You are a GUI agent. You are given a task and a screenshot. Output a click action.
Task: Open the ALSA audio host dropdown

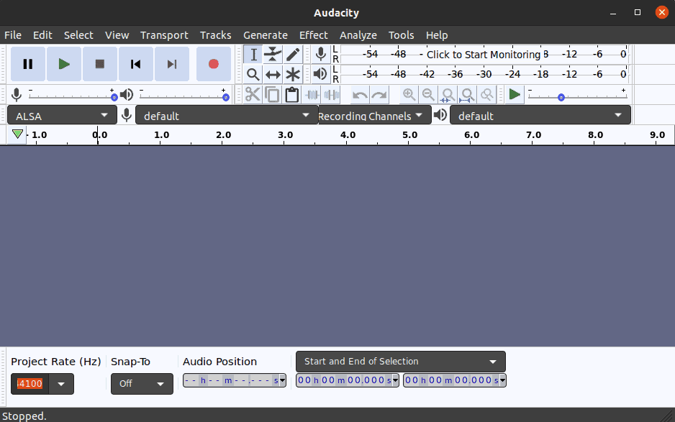click(x=61, y=116)
